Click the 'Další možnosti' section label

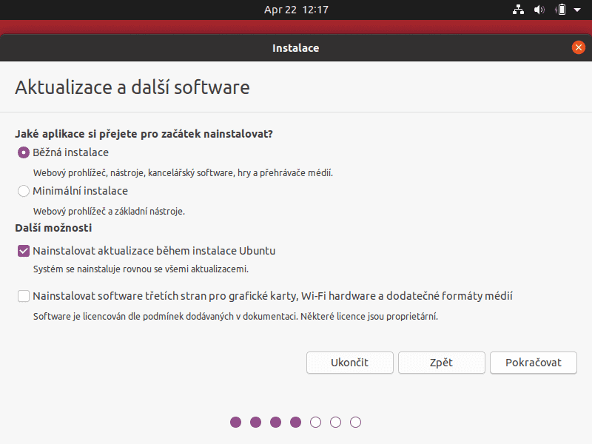tap(53, 228)
